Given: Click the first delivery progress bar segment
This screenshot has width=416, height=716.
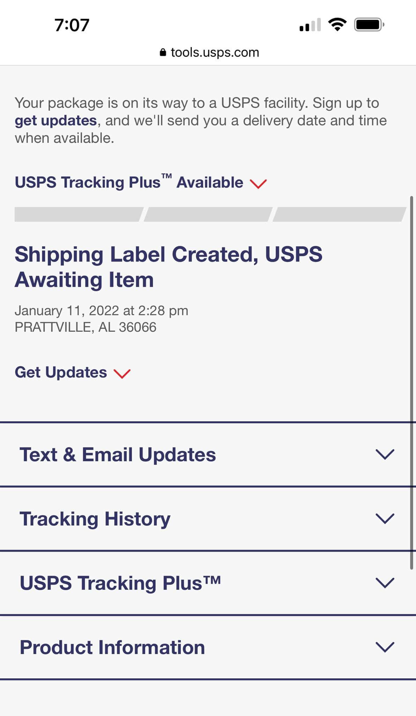Looking at the screenshot, I should 79,214.
